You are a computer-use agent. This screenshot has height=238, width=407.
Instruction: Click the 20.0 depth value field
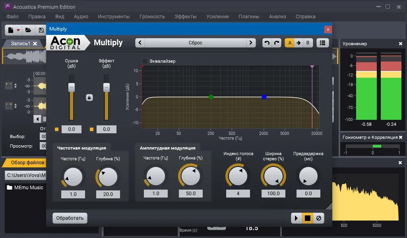tap(108, 194)
